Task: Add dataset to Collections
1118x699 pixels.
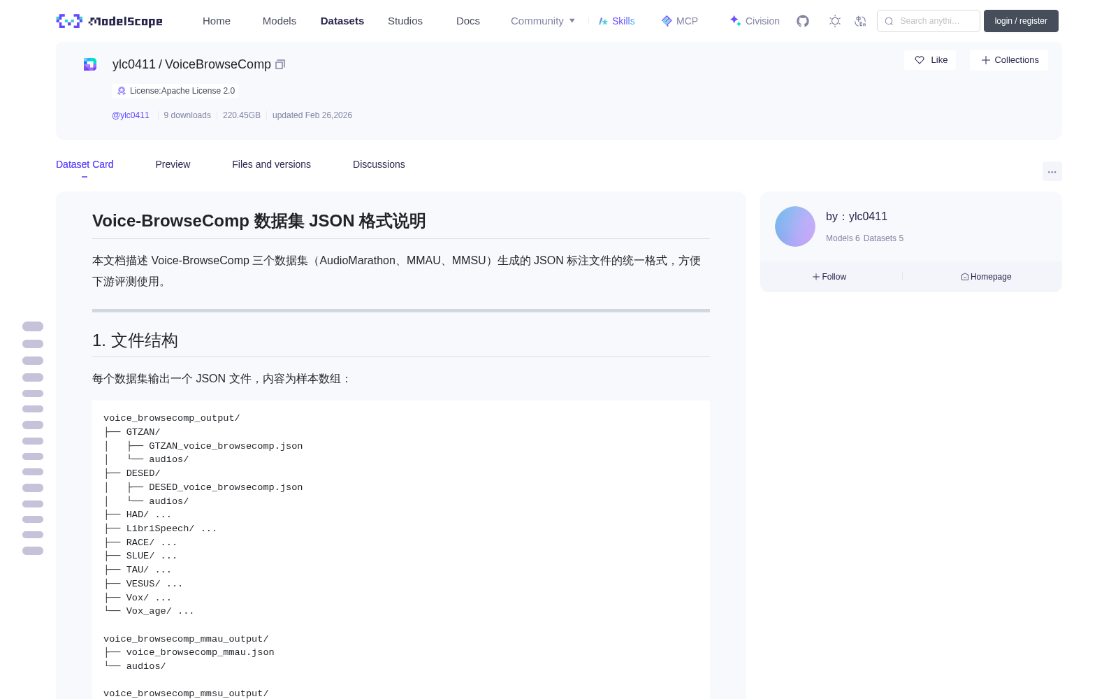Action: tap(1009, 60)
